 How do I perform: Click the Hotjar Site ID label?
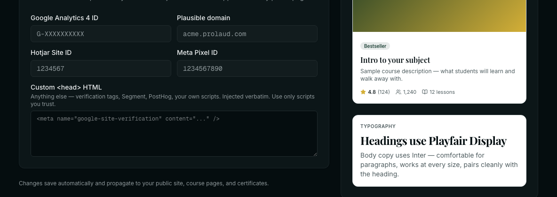[51, 53]
